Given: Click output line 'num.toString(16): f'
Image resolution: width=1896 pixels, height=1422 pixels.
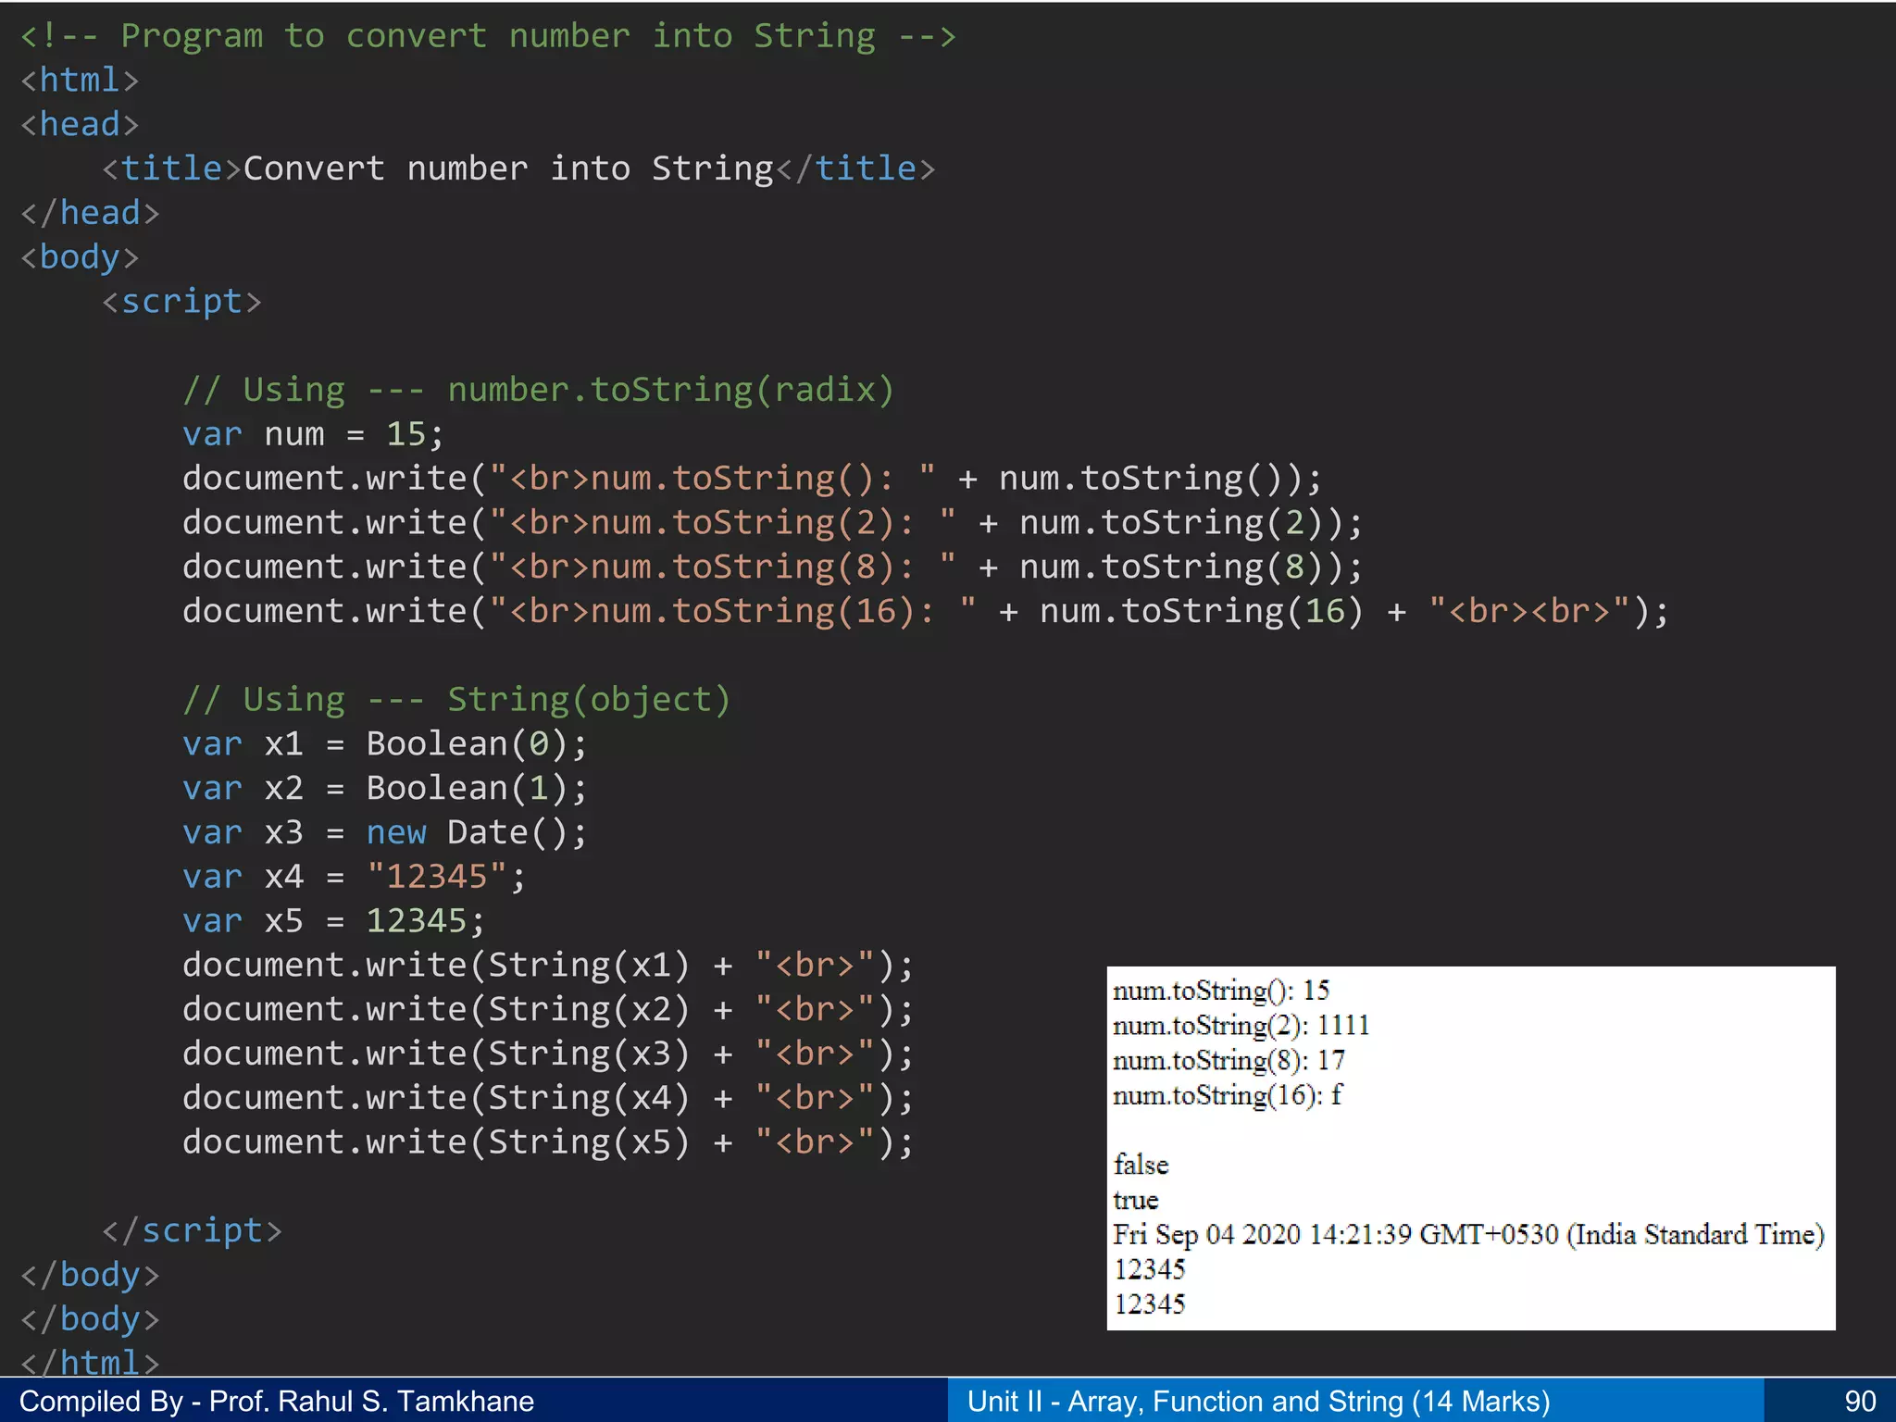Looking at the screenshot, I should 1228,1096.
